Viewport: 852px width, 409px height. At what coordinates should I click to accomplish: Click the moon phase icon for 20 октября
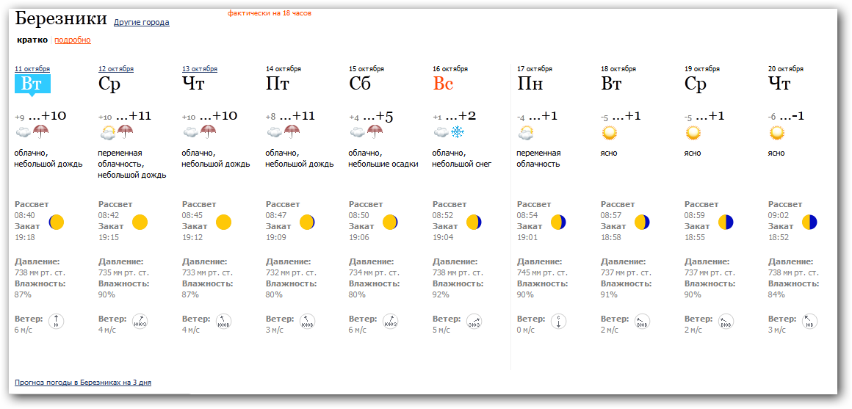[x=809, y=222]
